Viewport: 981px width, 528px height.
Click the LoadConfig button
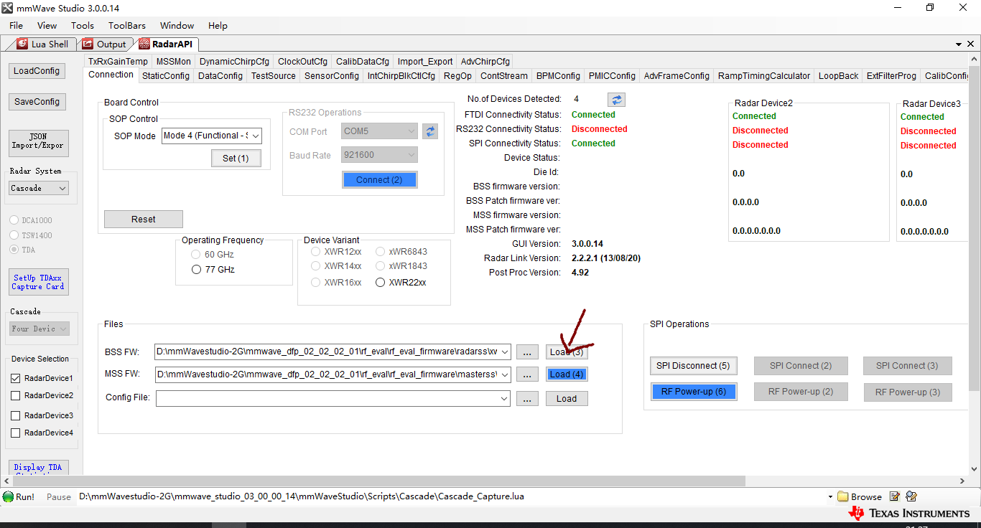click(37, 71)
